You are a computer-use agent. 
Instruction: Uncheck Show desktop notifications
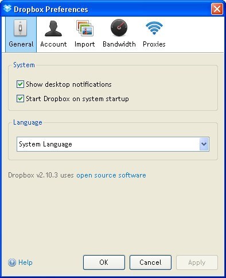[x=20, y=84]
